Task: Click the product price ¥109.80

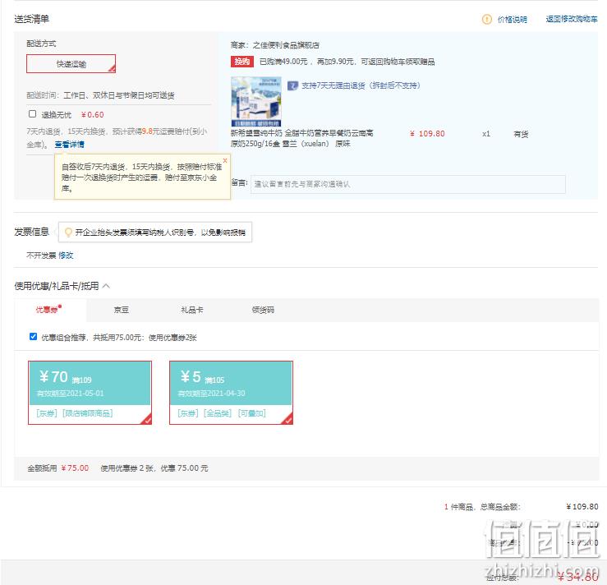Action: point(427,134)
